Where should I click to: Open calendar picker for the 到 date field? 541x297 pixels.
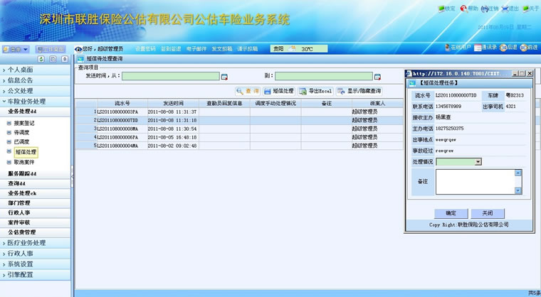pos(377,77)
